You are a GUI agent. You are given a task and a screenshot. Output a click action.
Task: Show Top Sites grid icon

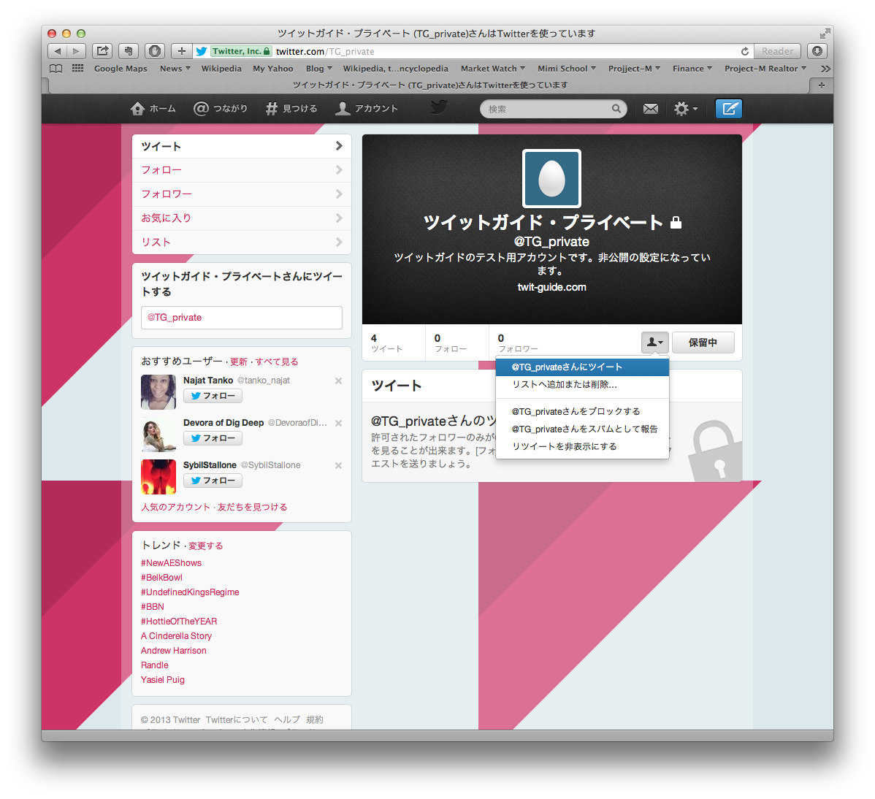click(77, 69)
